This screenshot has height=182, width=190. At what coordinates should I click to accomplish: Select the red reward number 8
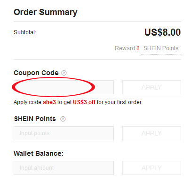pyautogui.click(x=138, y=48)
